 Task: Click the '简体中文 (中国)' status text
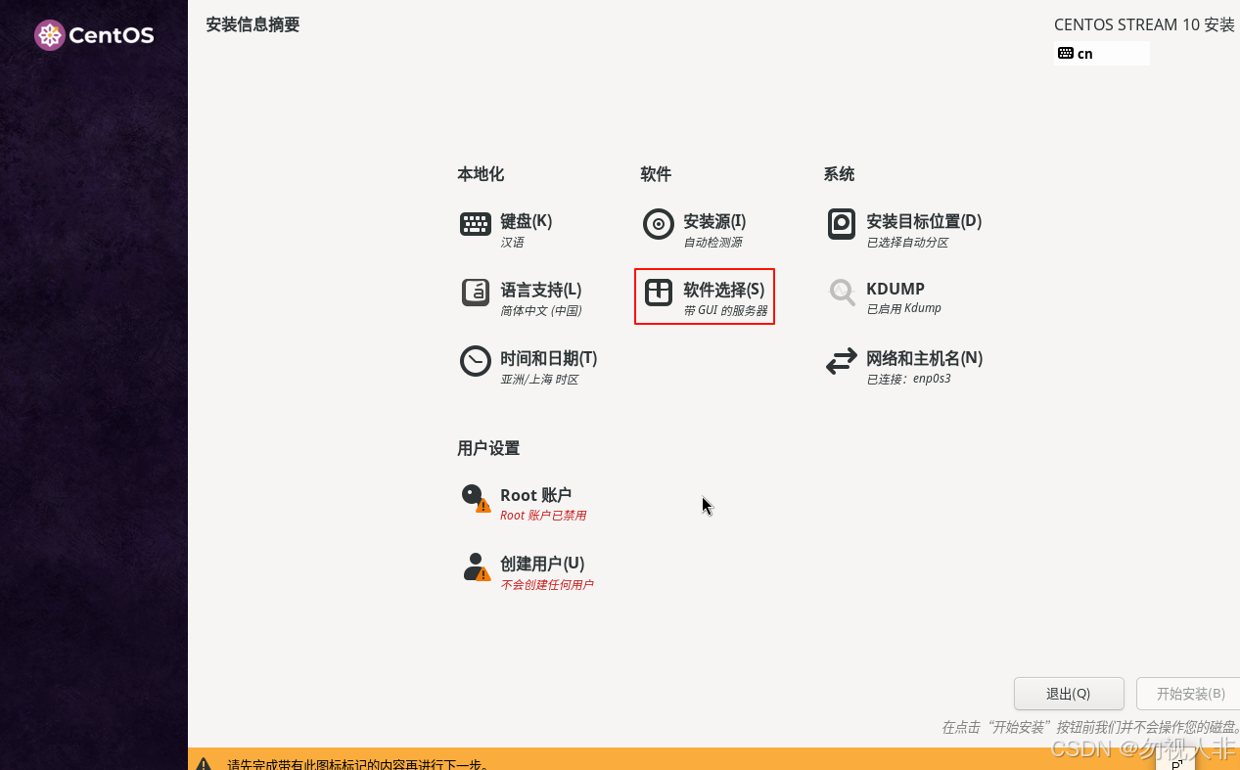click(541, 311)
